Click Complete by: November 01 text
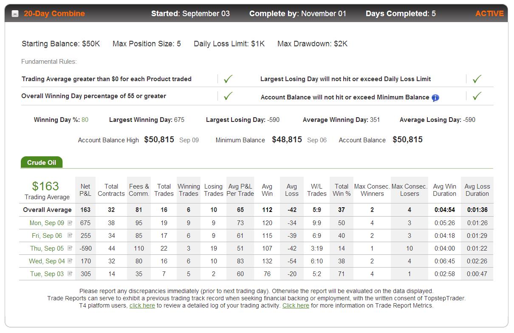Viewport: 514px width, 333px height. tap(298, 14)
